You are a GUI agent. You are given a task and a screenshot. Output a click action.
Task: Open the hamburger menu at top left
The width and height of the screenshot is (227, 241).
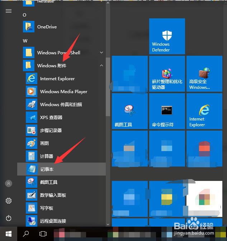tap(9, 11)
